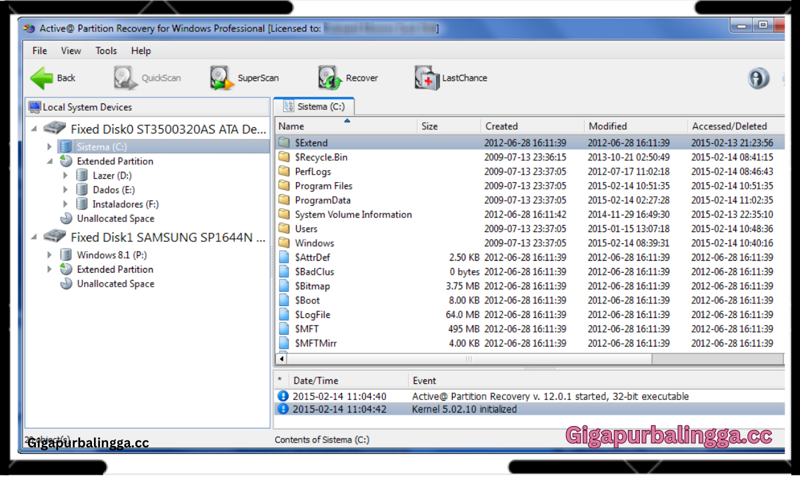The height and width of the screenshot is (480, 800).
Task: Click the info icon of the Kernel initialized event
Action: 283,409
